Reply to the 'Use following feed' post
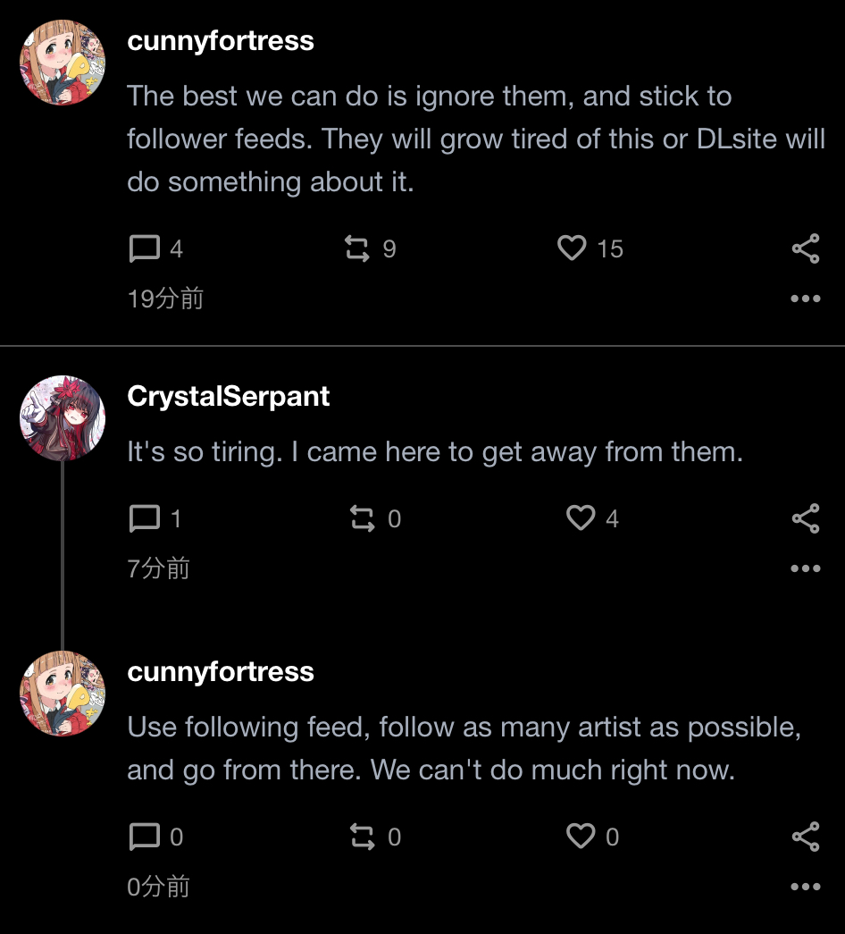This screenshot has height=934, width=845. [x=145, y=837]
